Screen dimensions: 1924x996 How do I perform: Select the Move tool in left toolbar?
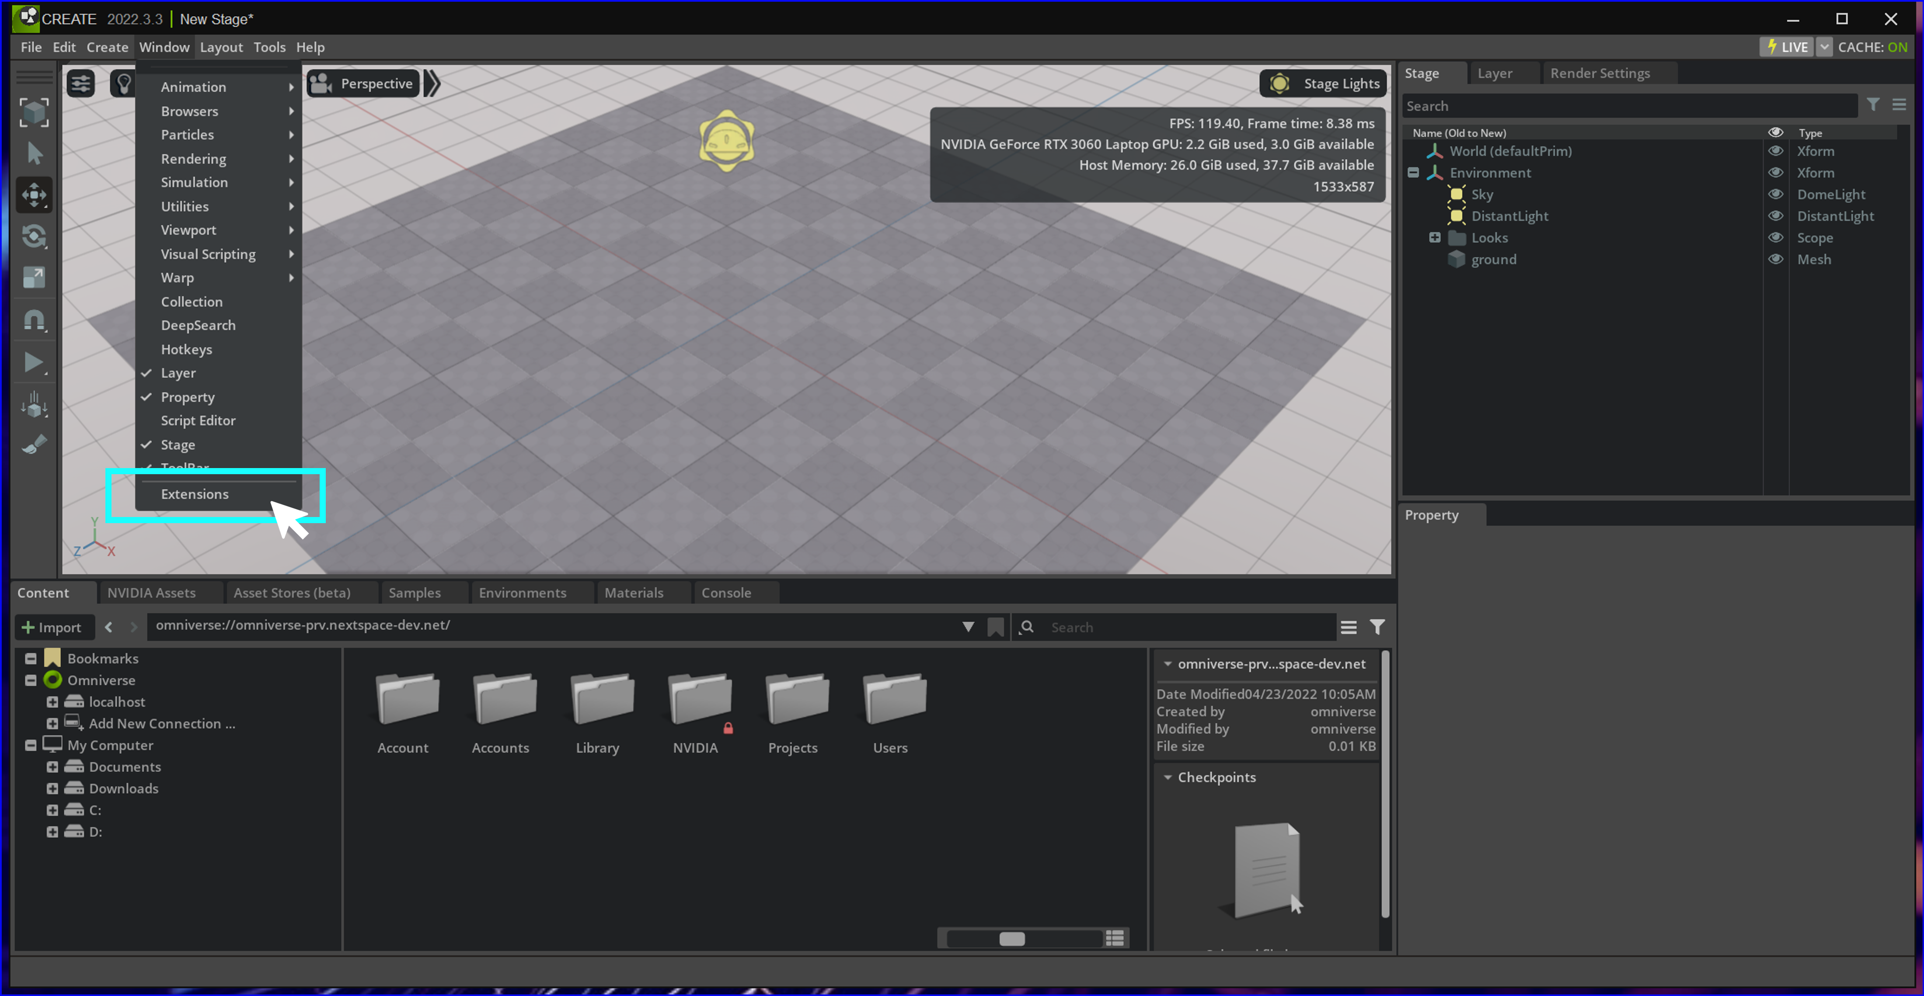pos(34,196)
